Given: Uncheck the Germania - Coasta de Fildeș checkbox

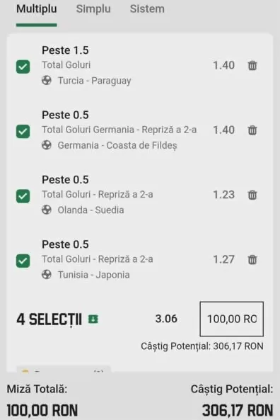Looking at the screenshot, I should [x=23, y=132].
